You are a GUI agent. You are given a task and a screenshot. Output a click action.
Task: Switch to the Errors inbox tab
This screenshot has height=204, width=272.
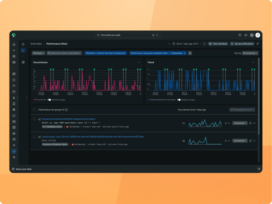click(x=36, y=44)
